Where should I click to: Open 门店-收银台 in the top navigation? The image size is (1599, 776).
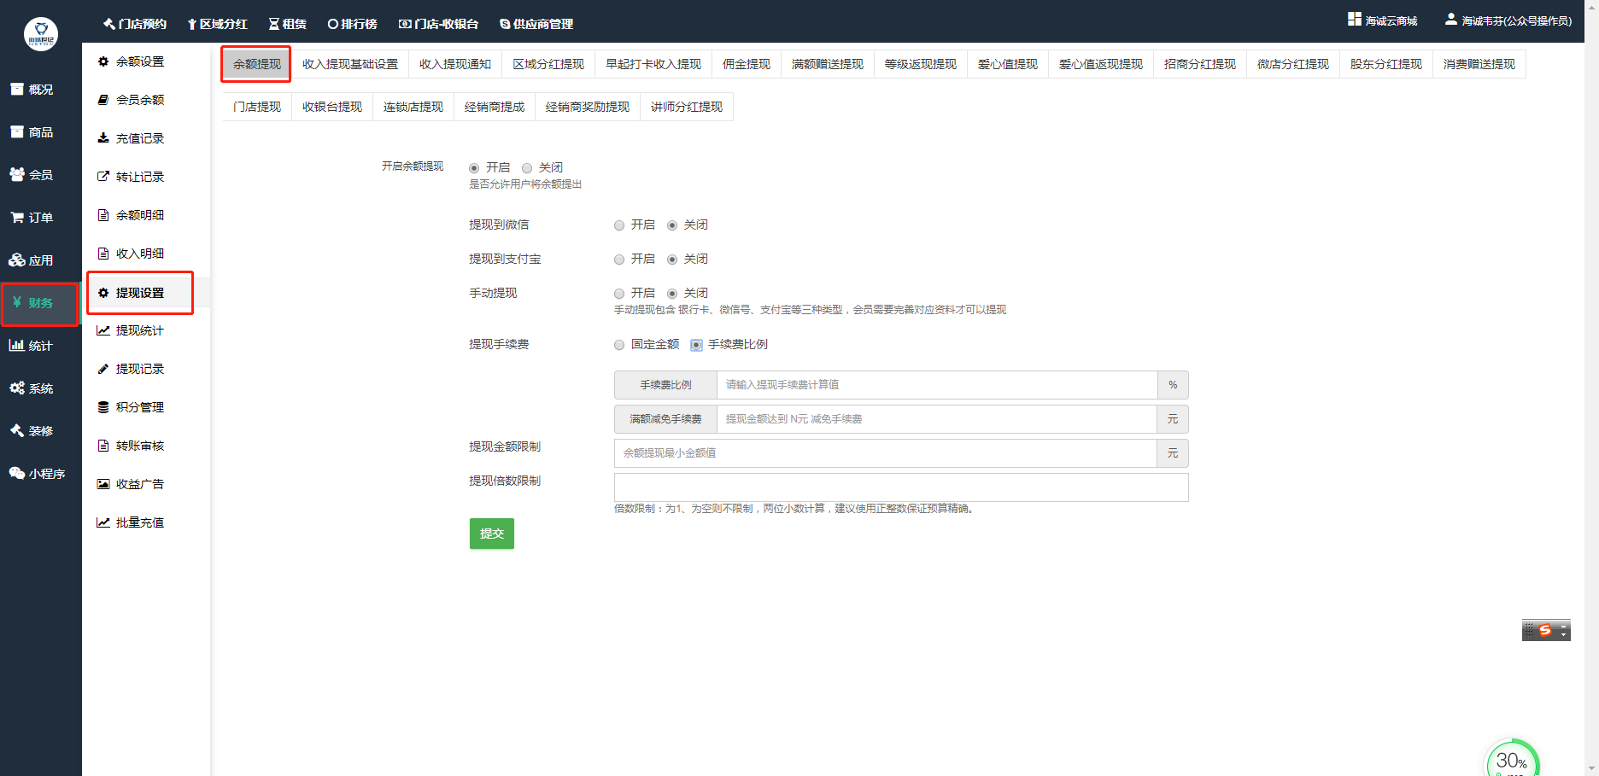point(439,24)
